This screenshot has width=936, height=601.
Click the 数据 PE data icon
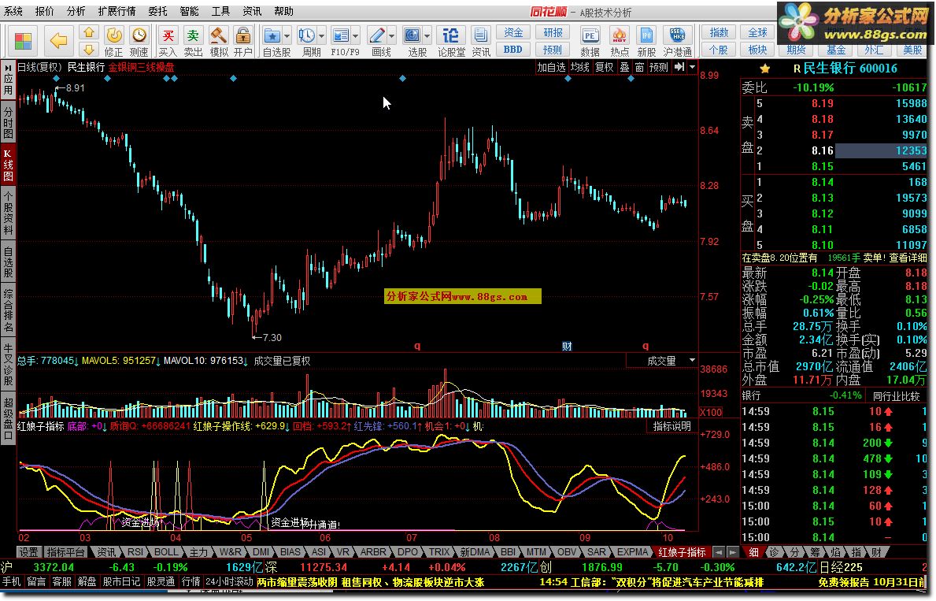[x=590, y=41]
